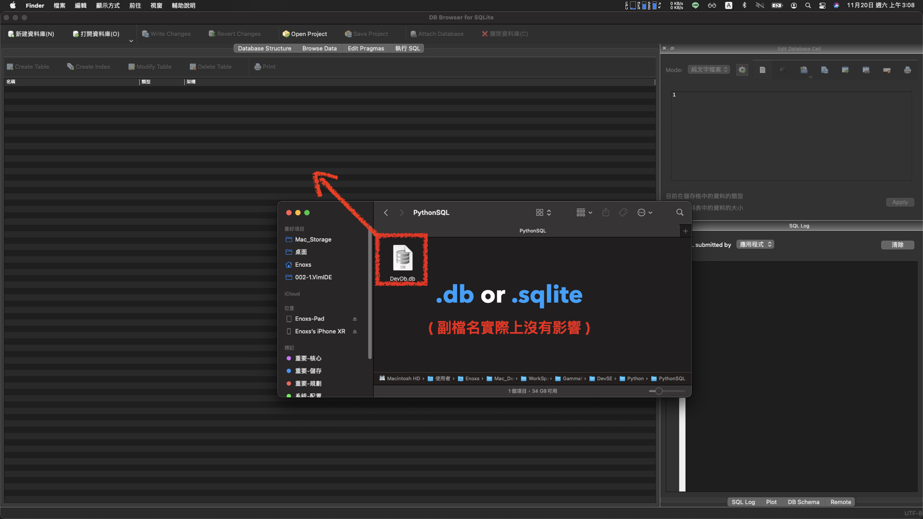Viewport: 923px width, 519px height.
Task: Click the Finder search magnifier icon
Action: point(680,212)
